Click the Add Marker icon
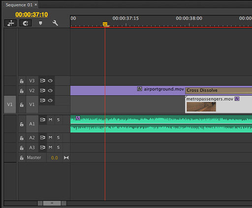Screen dimensions: 252x208 (x=40, y=23)
